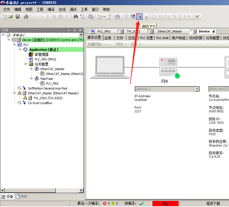Click the laptop image in communication settings

pos(110,67)
